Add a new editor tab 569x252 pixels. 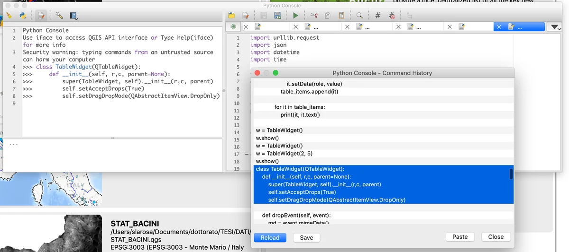click(x=232, y=27)
